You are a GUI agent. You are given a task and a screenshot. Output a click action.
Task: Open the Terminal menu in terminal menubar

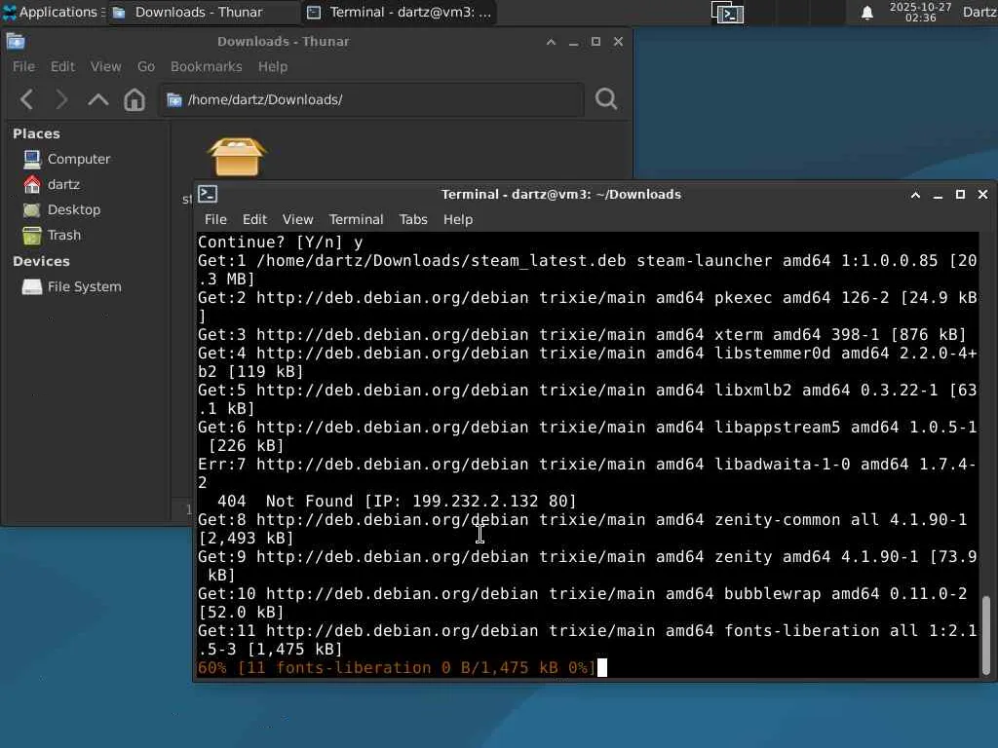356,219
